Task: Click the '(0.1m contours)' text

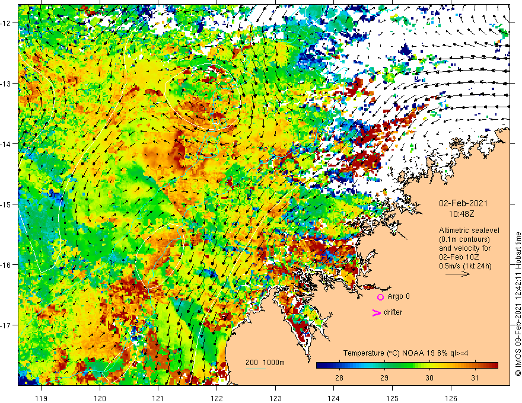Action: pyautogui.click(x=464, y=239)
